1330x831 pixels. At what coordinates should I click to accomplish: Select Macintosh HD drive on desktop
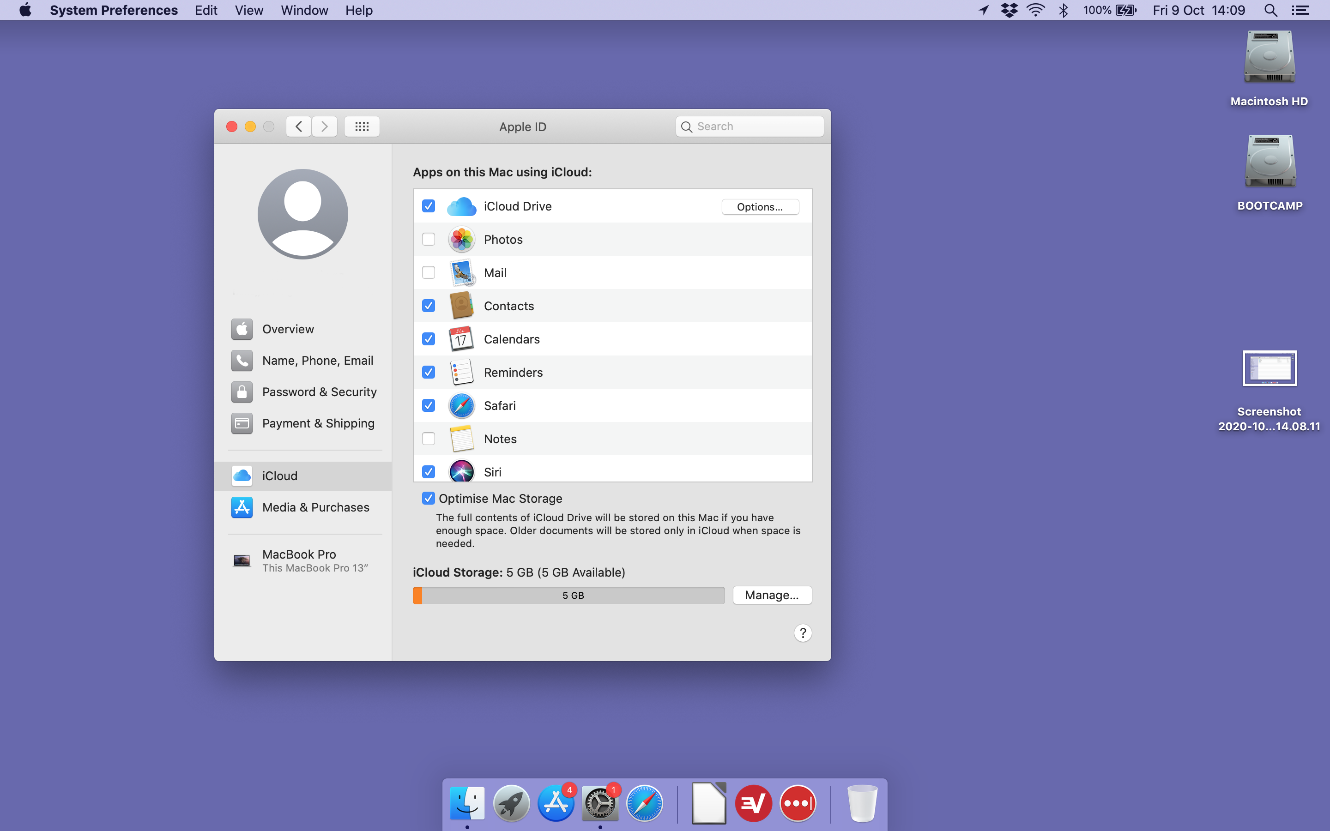pos(1270,57)
